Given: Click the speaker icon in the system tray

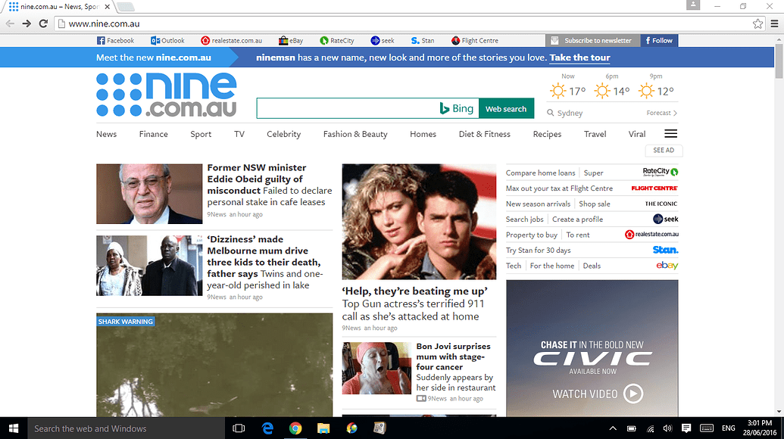Looking at the screenshot, I should tap(667, 428).
